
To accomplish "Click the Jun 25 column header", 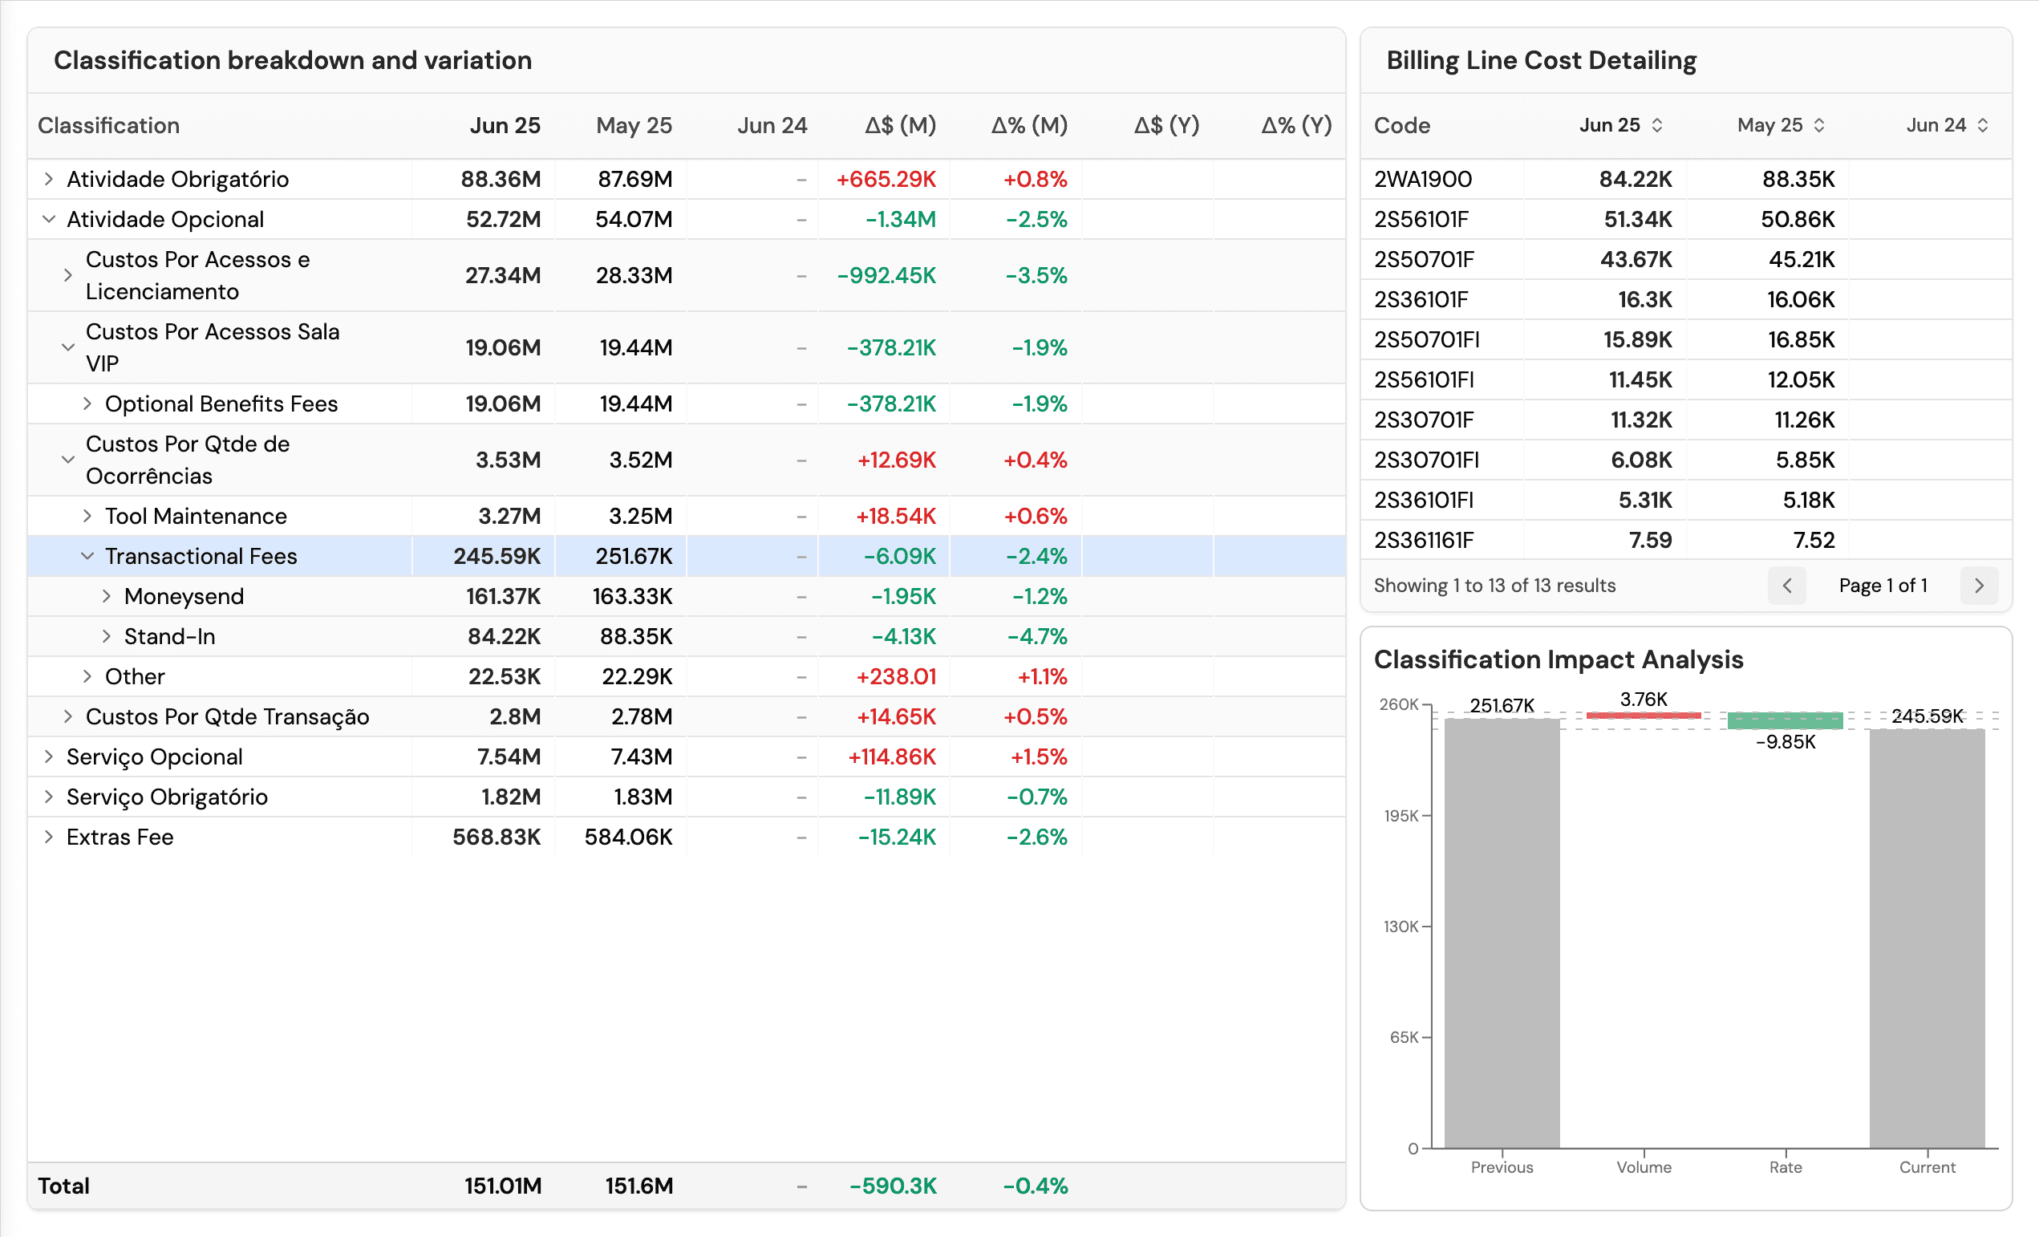I will pyautogui.click(x=505, y=125).
